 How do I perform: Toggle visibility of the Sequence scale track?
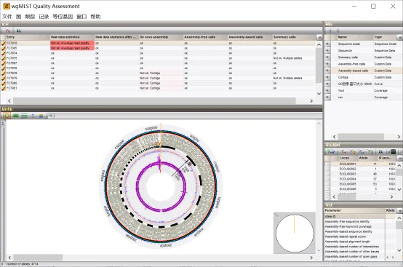[327, 44]
